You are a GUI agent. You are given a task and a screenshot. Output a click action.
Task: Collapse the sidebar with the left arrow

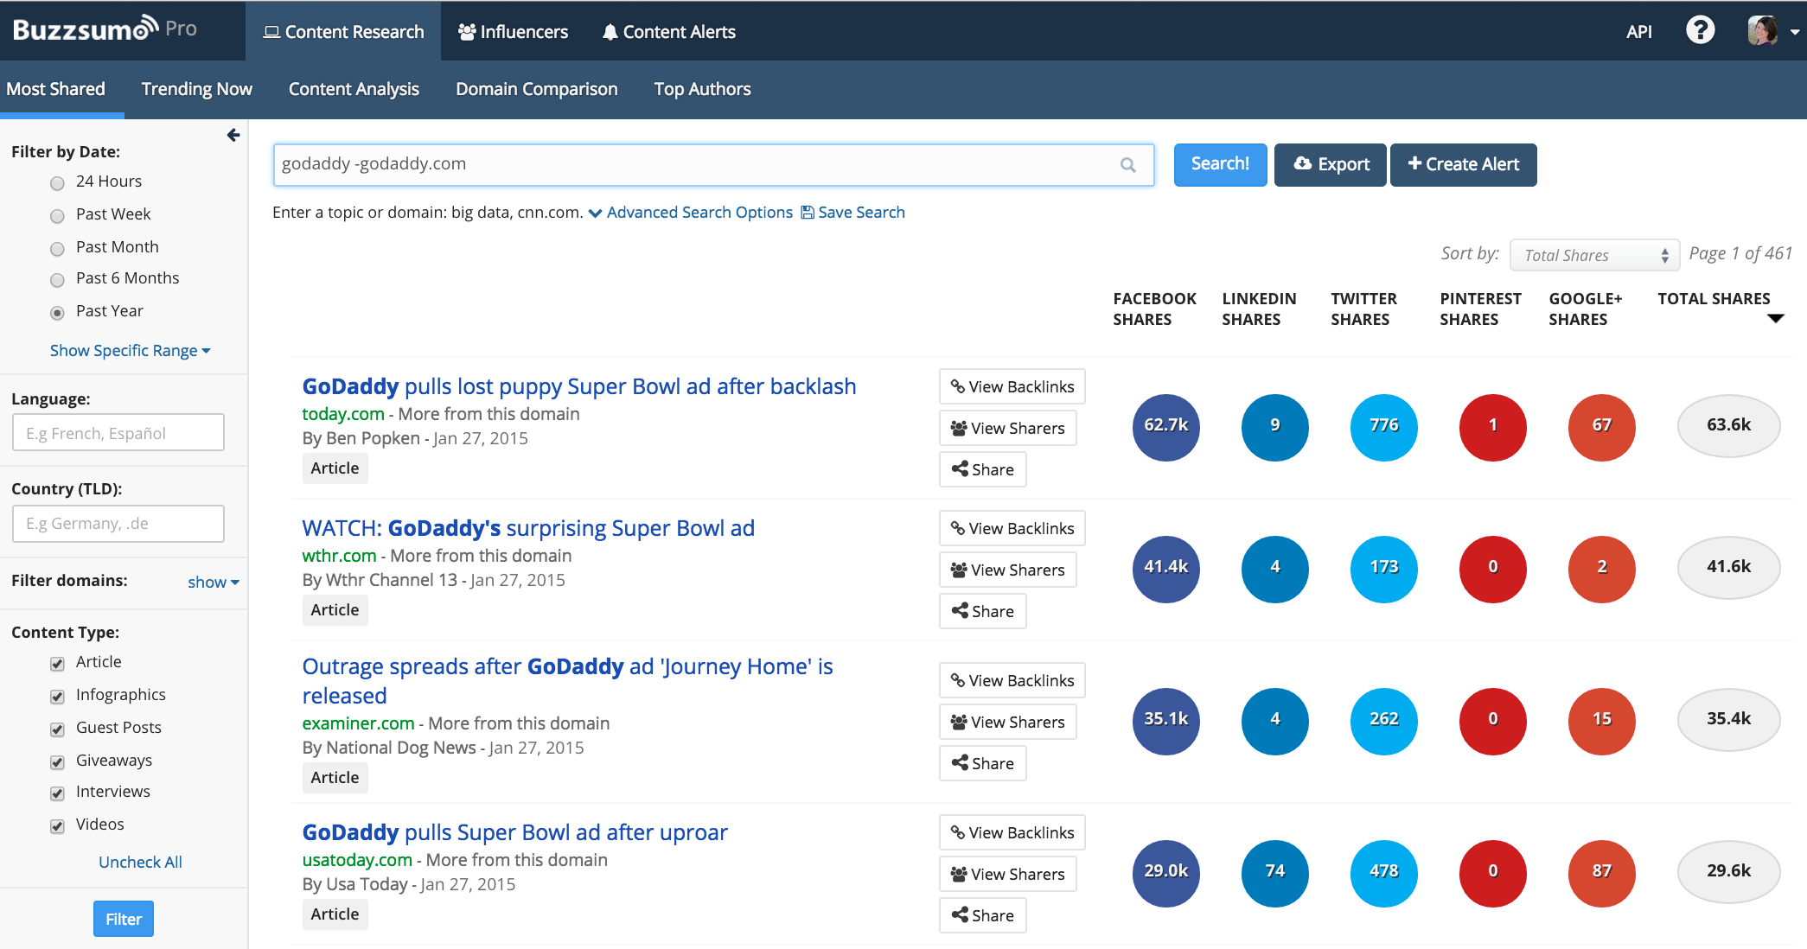pos(233,135)
